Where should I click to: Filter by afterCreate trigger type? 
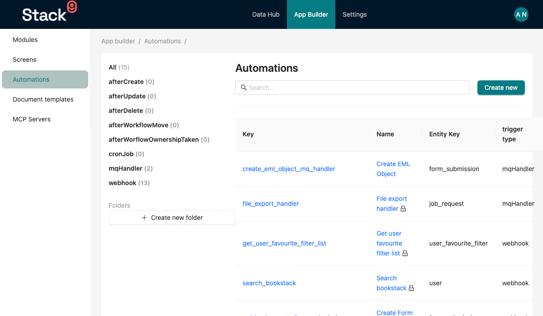click(x=131, y=82)
